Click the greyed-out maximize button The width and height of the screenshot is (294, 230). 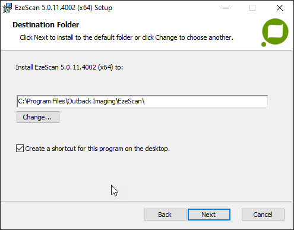(252, 8)
